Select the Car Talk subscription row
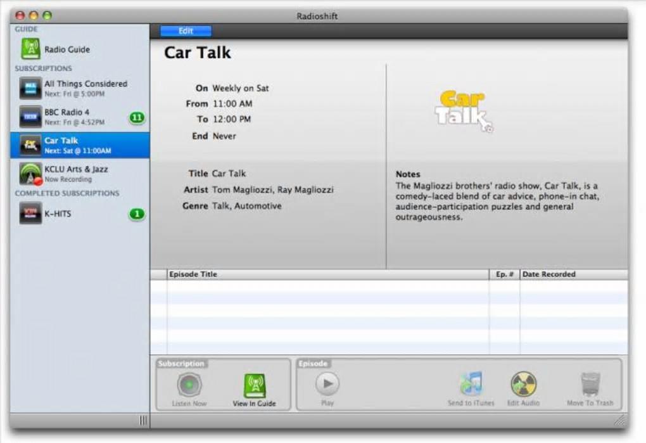This screenshot has height=443, width=646. [80, 145]
